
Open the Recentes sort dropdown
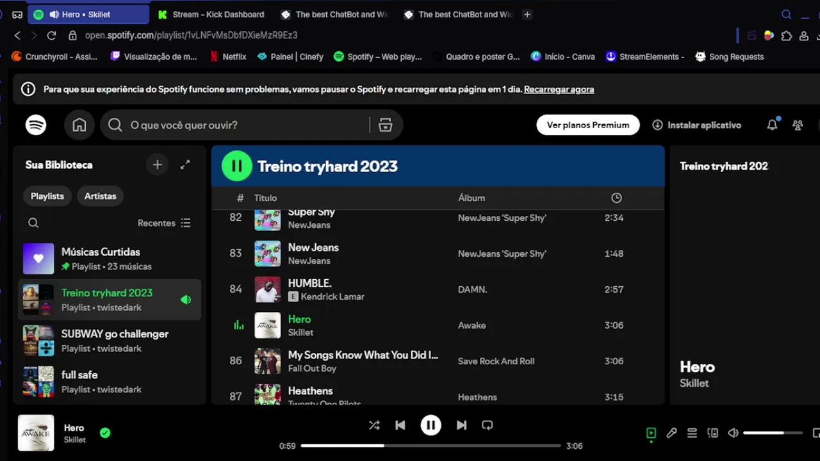pos(164,223)
